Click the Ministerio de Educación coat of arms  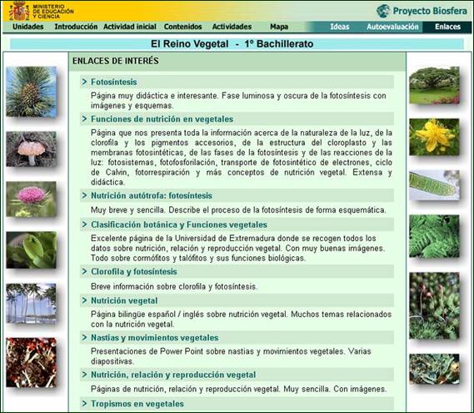coord(19,11)
